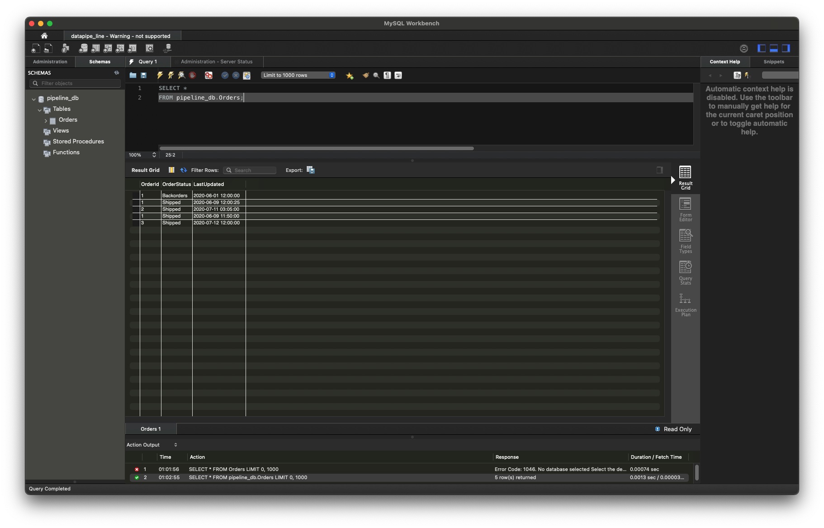Create a new function icon
824x528 pixels.
pyautogui.click(x=132, y=48)
